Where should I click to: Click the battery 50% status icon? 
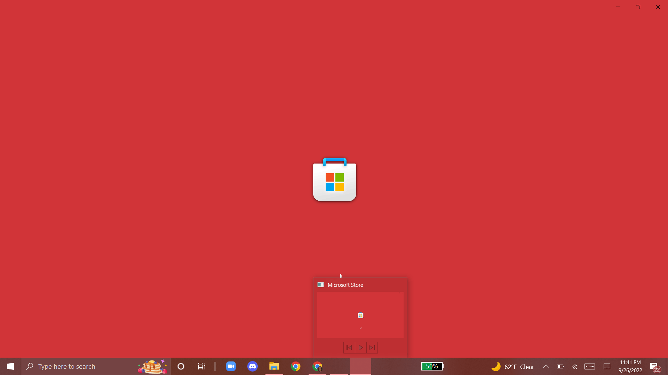431,366
